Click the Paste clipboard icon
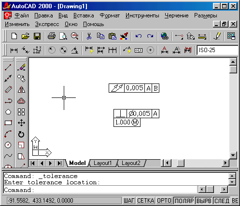240x206 pixels. [113, 36]
